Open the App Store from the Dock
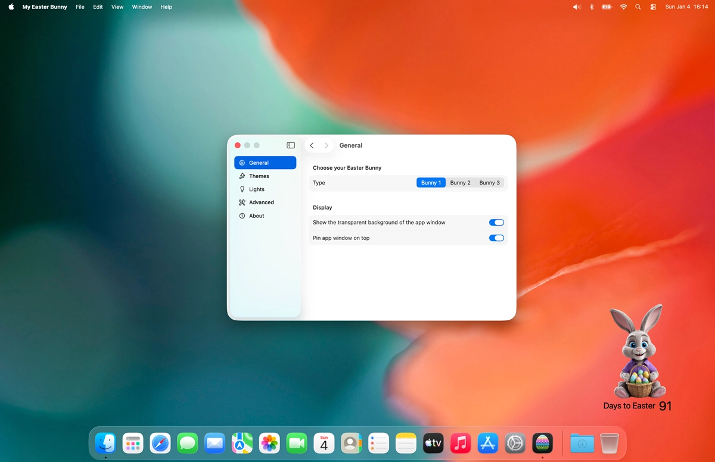The height and width of the screenshot is (462, 715). pos(488,443)
